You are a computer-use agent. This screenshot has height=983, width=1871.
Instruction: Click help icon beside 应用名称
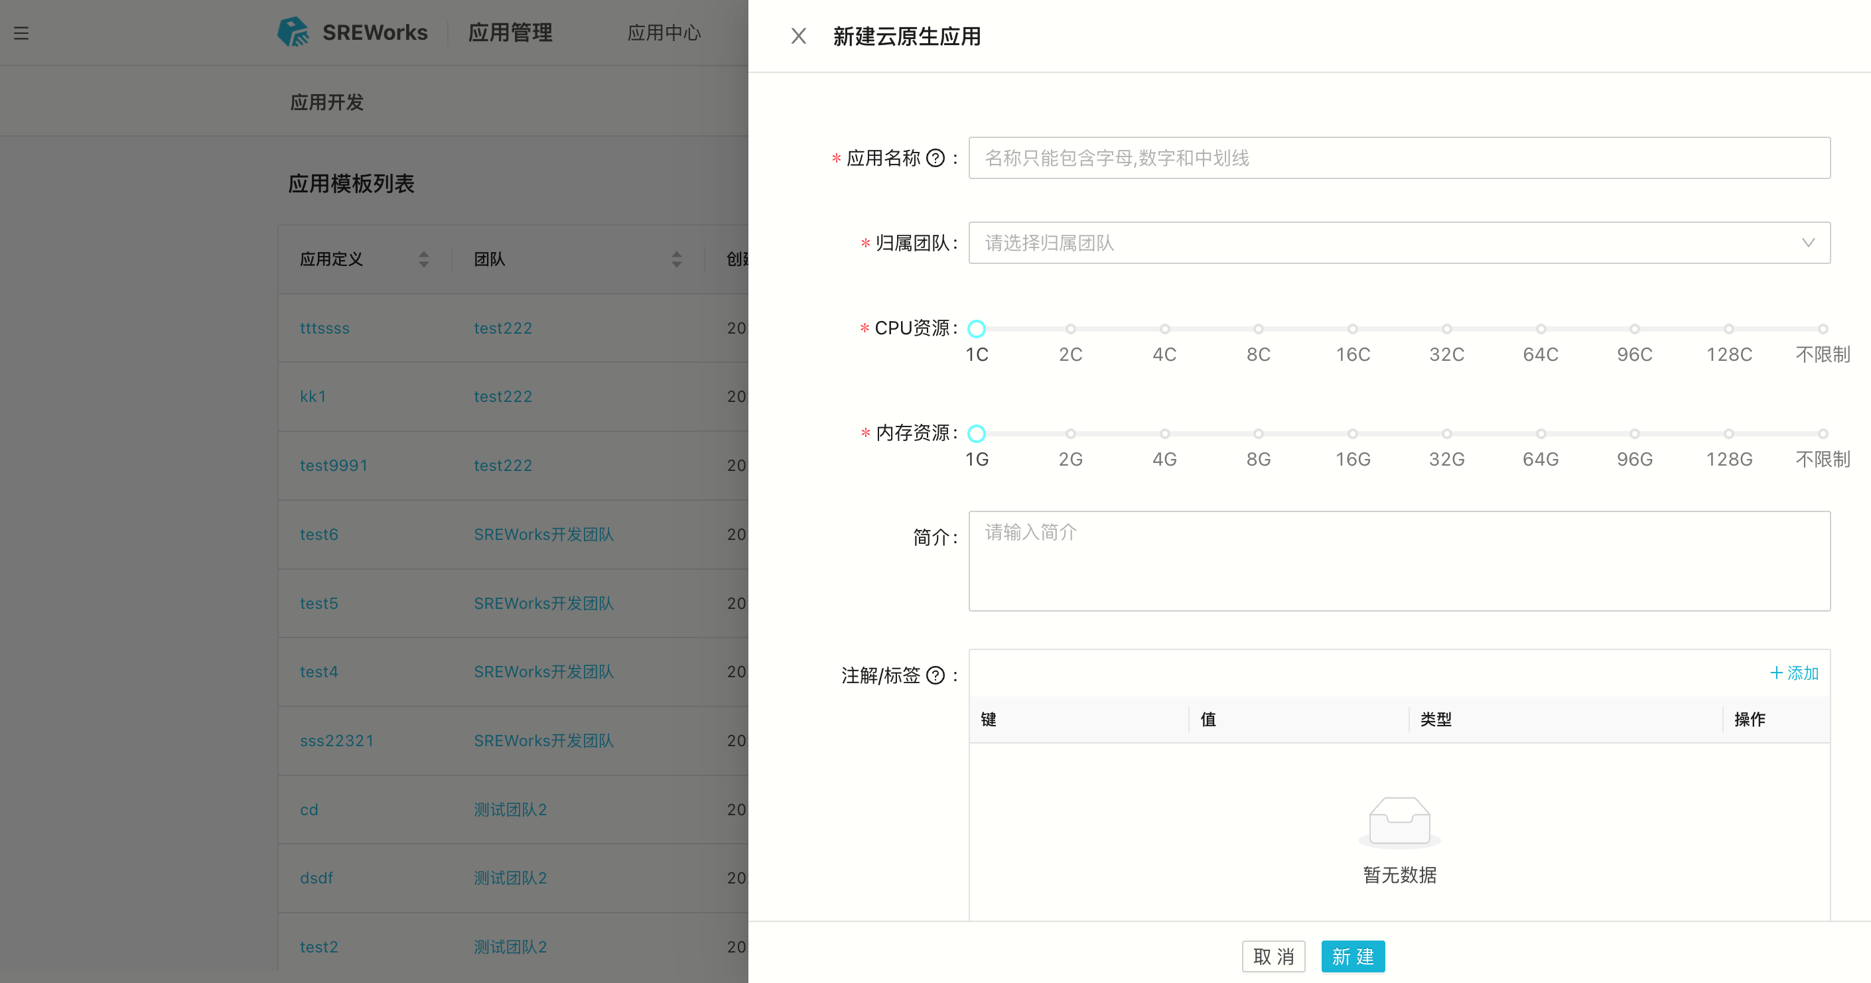(935, 159)
